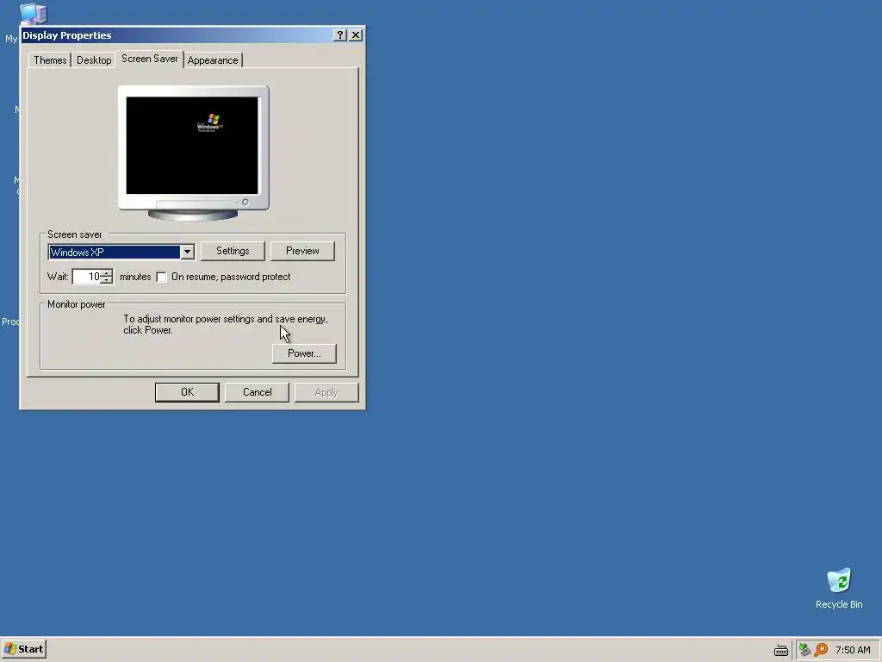Cancel the Display Properties dialog
Image resolution: width=882 pixels, height=662 pixels.
[257, 392]
